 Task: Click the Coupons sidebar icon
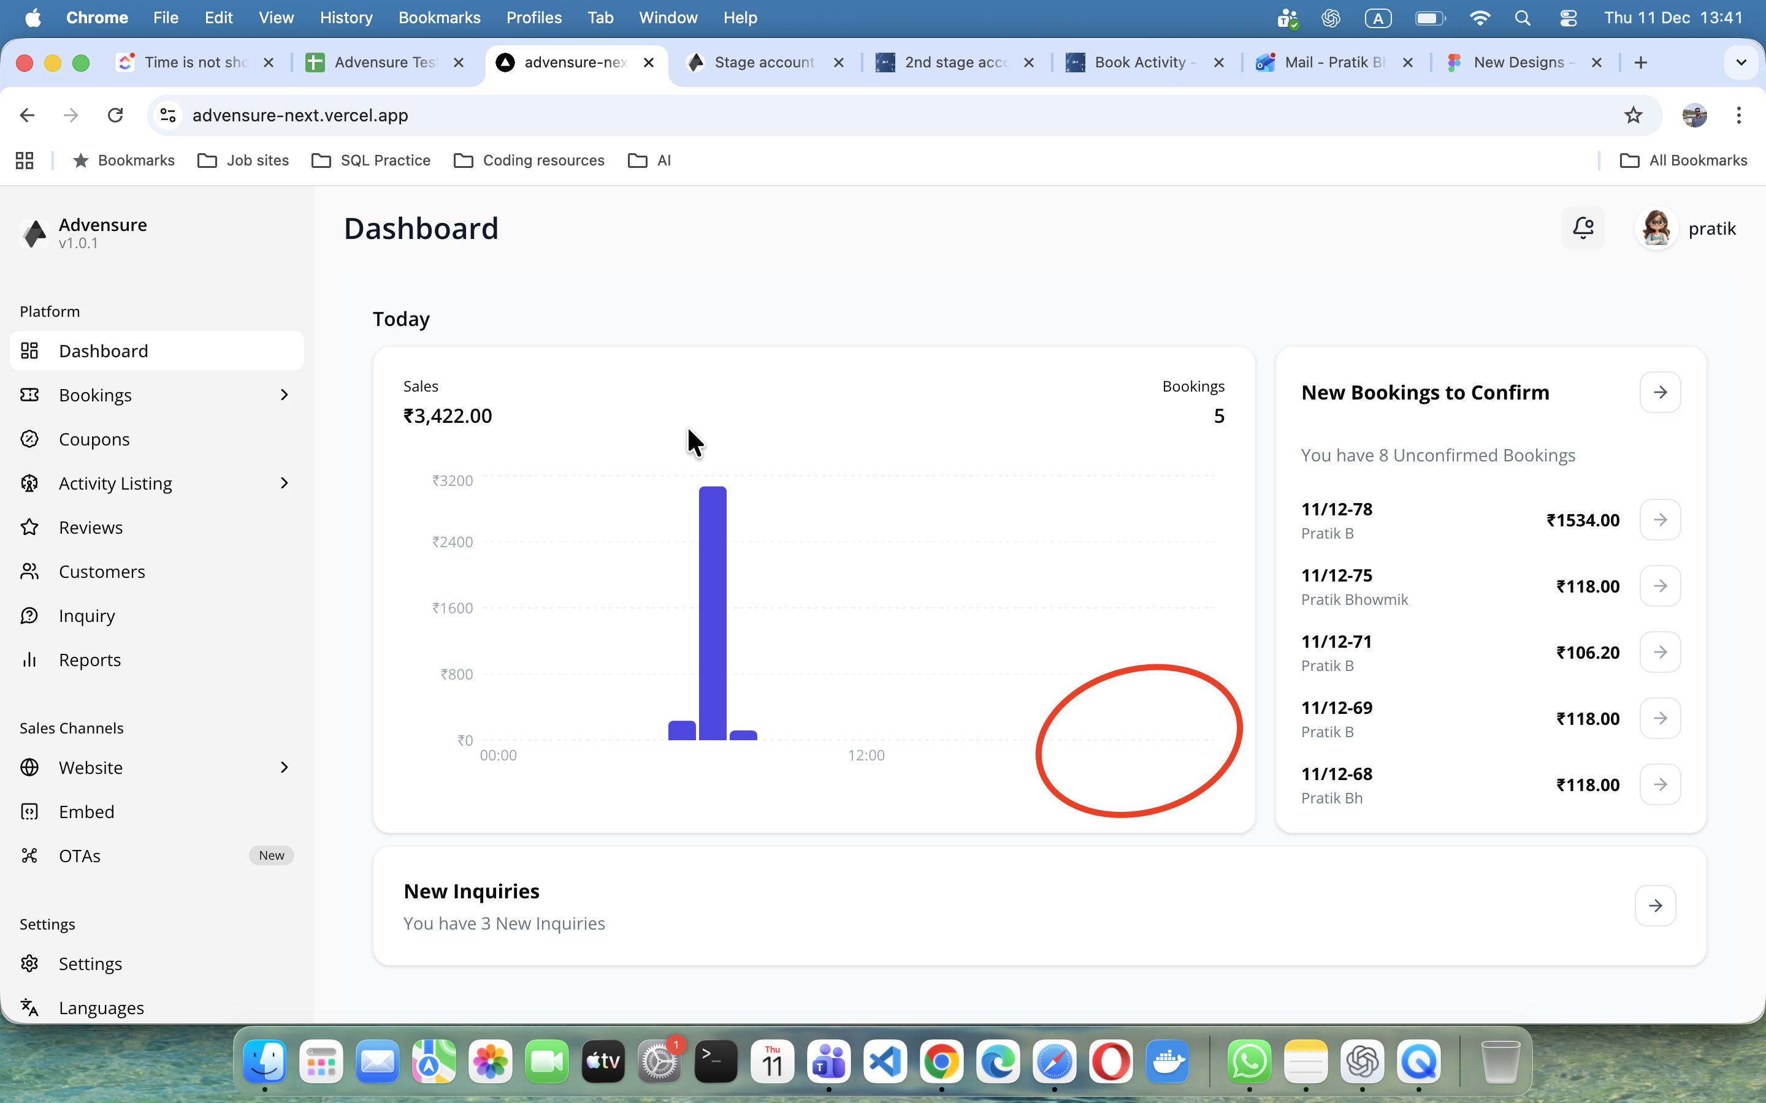pyautogui.click(x=29, y=439)
